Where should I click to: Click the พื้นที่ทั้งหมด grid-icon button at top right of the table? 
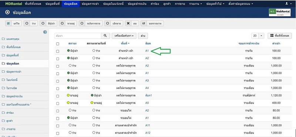(x=280, y=35)
